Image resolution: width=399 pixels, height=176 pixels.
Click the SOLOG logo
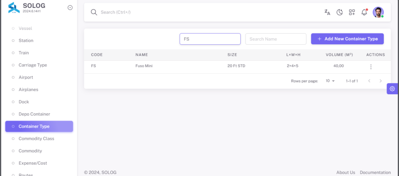tap(14, 8)
